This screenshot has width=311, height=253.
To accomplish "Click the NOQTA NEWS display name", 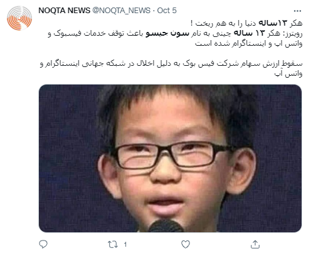I will pos(64,11).
